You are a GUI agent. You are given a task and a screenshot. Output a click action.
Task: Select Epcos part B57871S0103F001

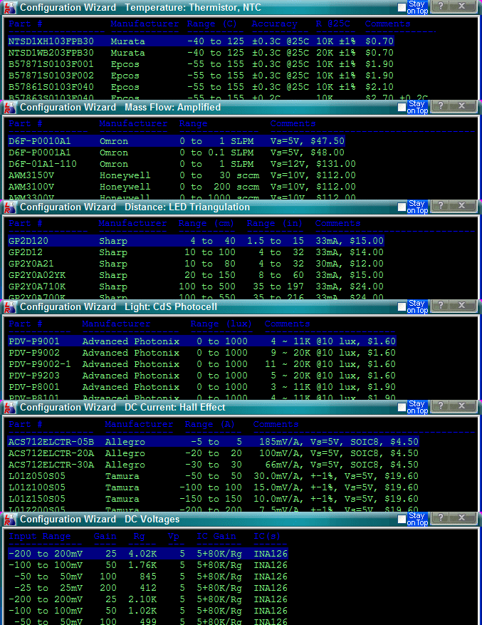[201, 64]
